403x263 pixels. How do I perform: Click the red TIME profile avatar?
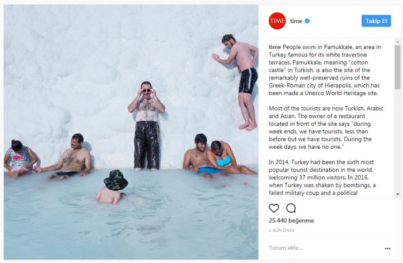(277, 21)
